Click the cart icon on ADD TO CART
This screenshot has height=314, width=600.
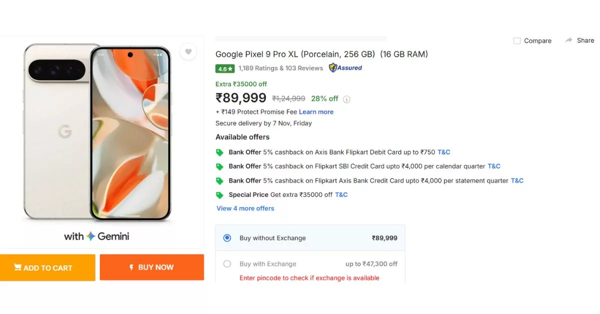[x=18, y=267]
